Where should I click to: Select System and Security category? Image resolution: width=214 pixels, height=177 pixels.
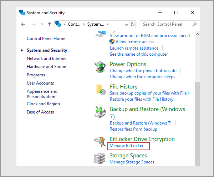47,50
